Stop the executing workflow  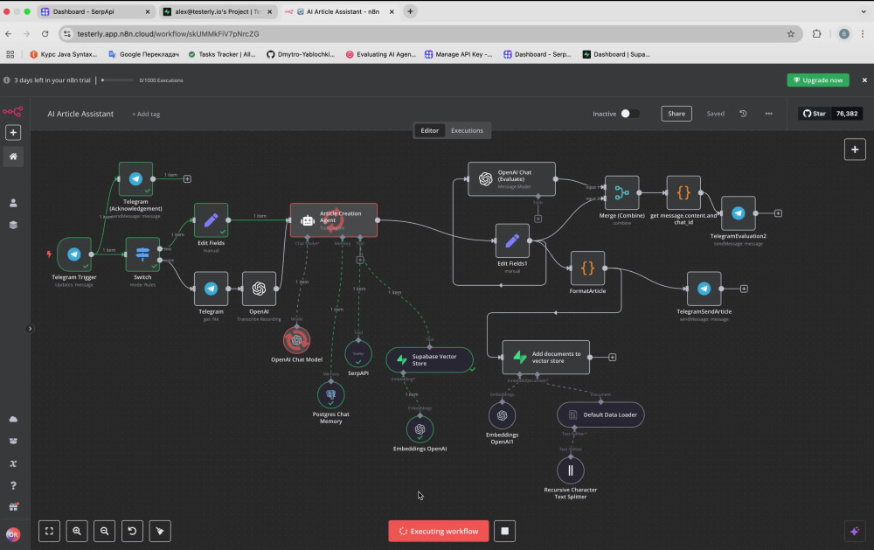[504, 531]
